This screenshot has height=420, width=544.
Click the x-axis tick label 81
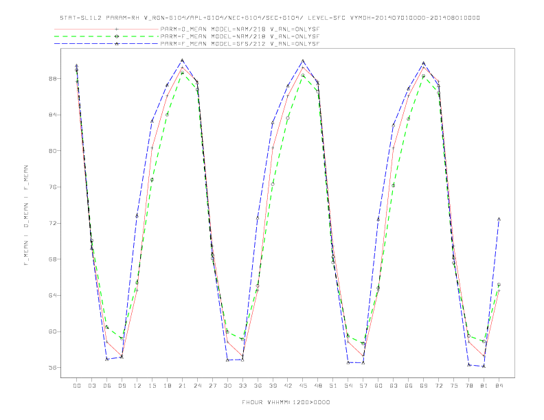click(x=484, y=386)
